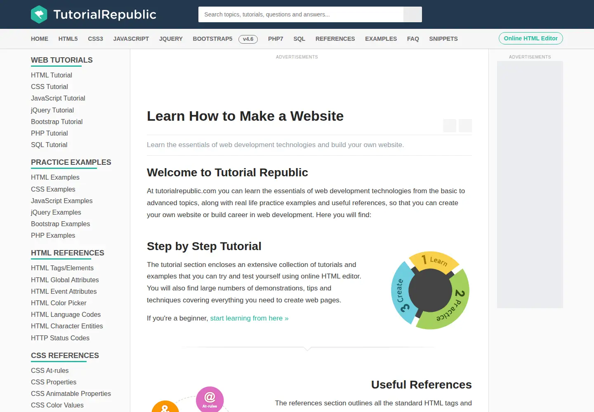Focus the search topics input field
The image size is (594, 412).
click(x=301, y=14)
